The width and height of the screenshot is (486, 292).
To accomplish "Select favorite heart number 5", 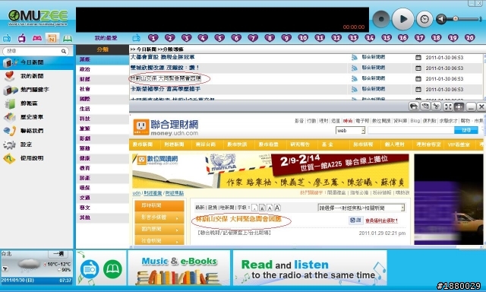I will 219,38.
